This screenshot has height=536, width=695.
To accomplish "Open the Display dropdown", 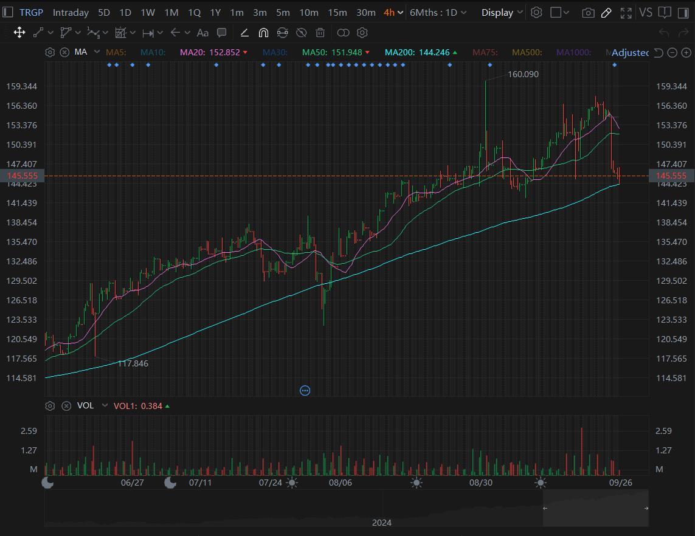I will coord(502,12).
